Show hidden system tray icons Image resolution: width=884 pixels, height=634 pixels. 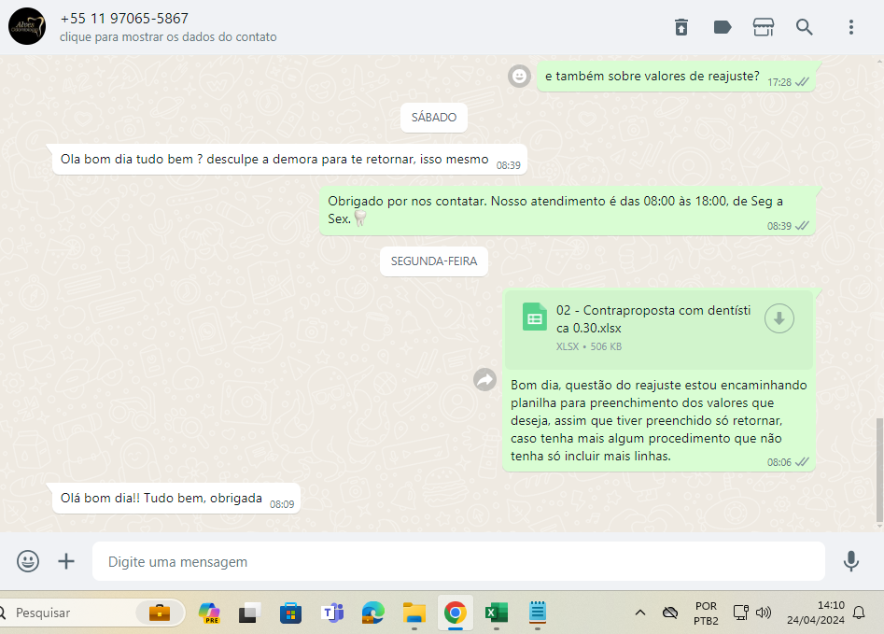(x=639, y=613)
